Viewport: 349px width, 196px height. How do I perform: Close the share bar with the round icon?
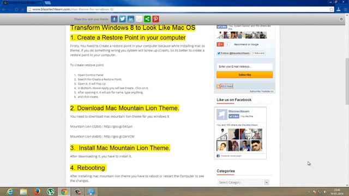tap(341, 20)
